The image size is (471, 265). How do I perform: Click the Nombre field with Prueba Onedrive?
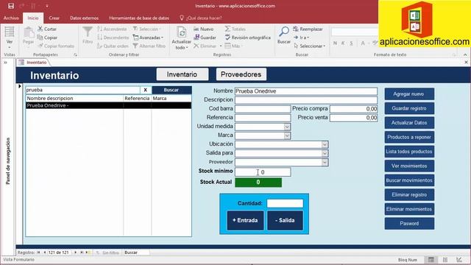coord(306,91)
